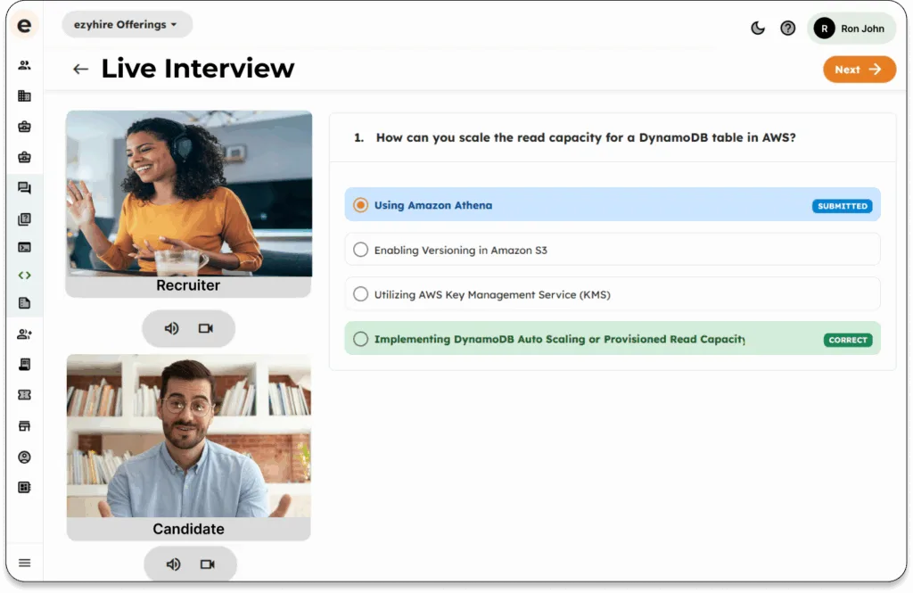Click the storefront icon in sidebar

click(x=24, y=425)
